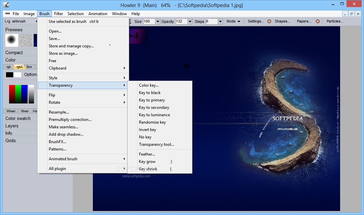
Task: Select Key to luminance
Action: click(x=160, y=115)
